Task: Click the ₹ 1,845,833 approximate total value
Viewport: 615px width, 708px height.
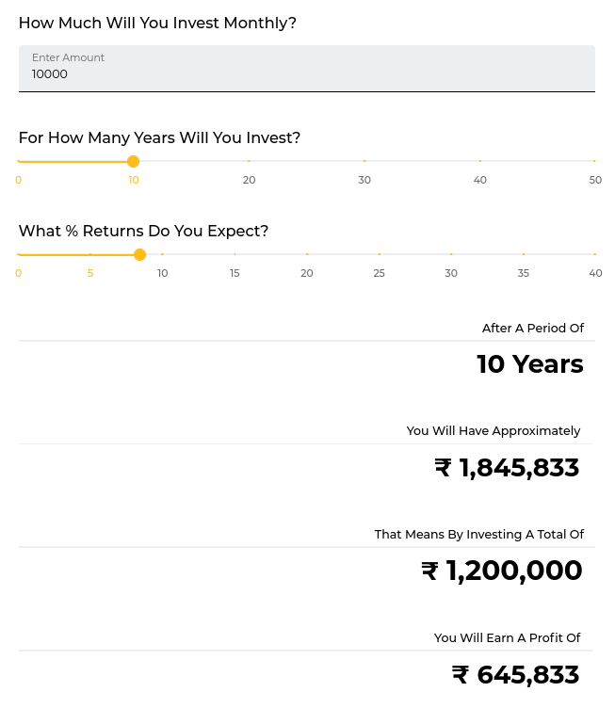Action: click(x=507, y=468)
